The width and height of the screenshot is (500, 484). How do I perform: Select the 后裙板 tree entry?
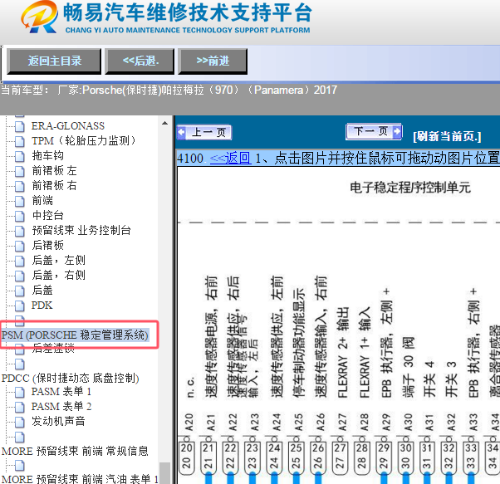point(47,246)
